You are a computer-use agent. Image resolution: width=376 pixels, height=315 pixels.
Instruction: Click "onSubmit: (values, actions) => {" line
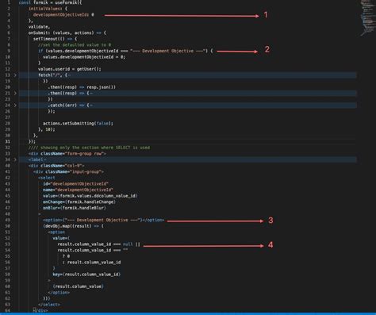coord(67,33)
